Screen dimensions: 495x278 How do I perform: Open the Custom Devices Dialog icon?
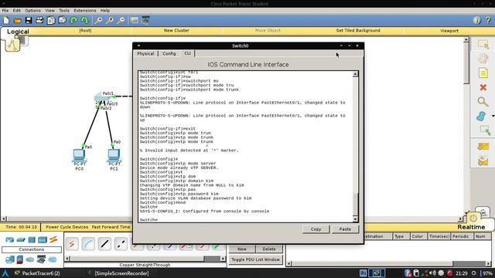(145, 21)
